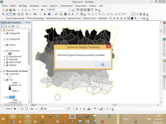Screen dimensions: 166x124
Task: Click the crosshair icon in Arc Hydro toolbar
Action: 121,18
